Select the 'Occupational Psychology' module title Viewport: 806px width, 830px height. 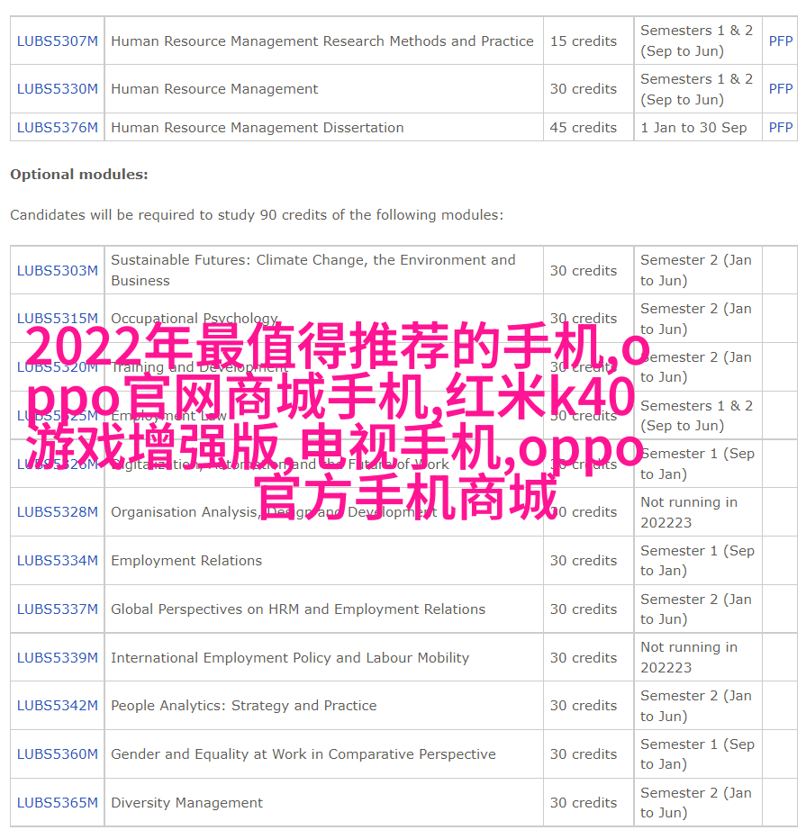pyautogui.click(x=195, y=318)
